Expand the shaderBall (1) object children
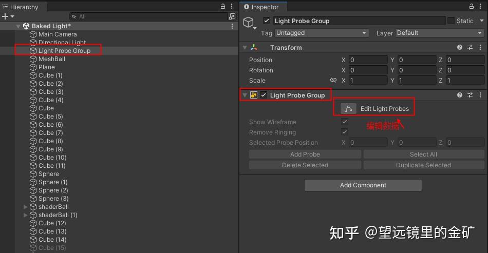This screenshot has height=253, width=488. pos(26,215)
